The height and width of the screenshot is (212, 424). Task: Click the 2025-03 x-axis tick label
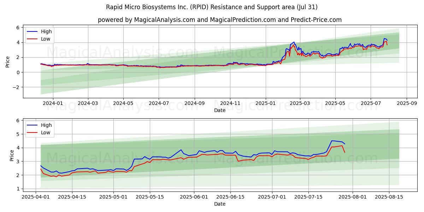300,103
